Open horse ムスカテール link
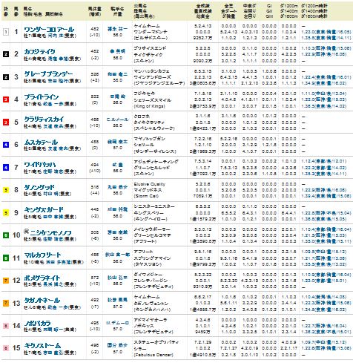 tap(41, 143)
